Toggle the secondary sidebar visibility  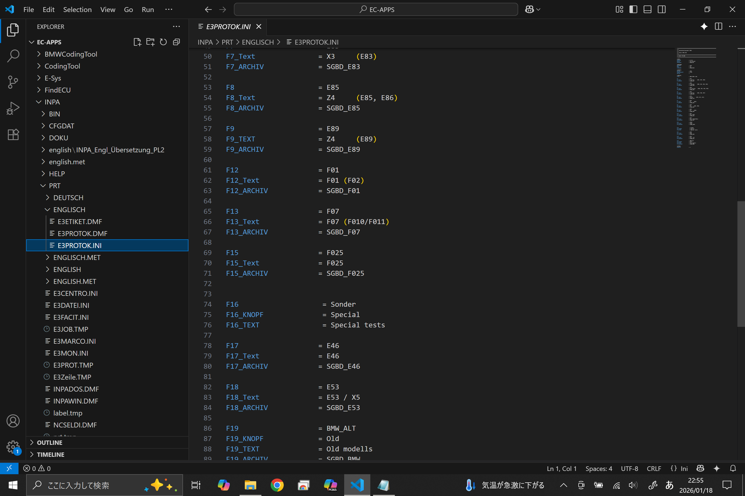click(662, 10)
